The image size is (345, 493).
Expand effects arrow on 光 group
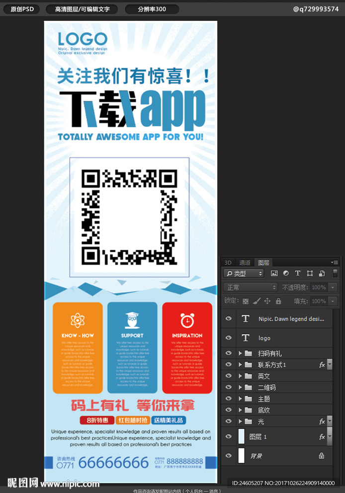[x=330, y=421]
